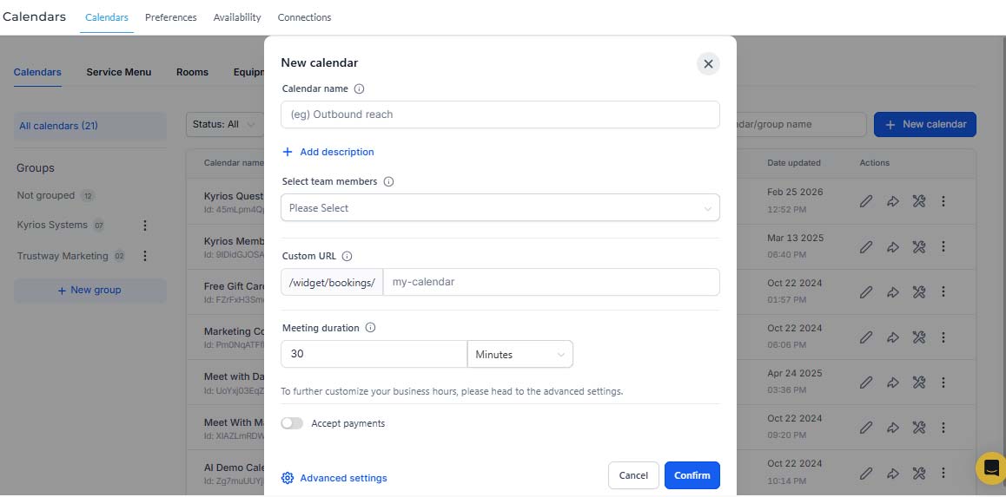Close the New calendar dialog
This screenshot has width=1006, height=497.
point(708,63)
